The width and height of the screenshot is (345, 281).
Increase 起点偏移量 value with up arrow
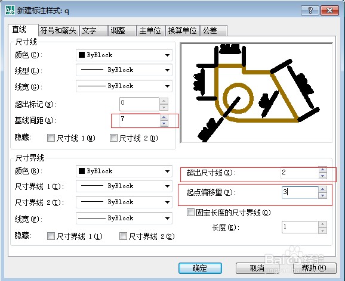click(x=322, y=189)
